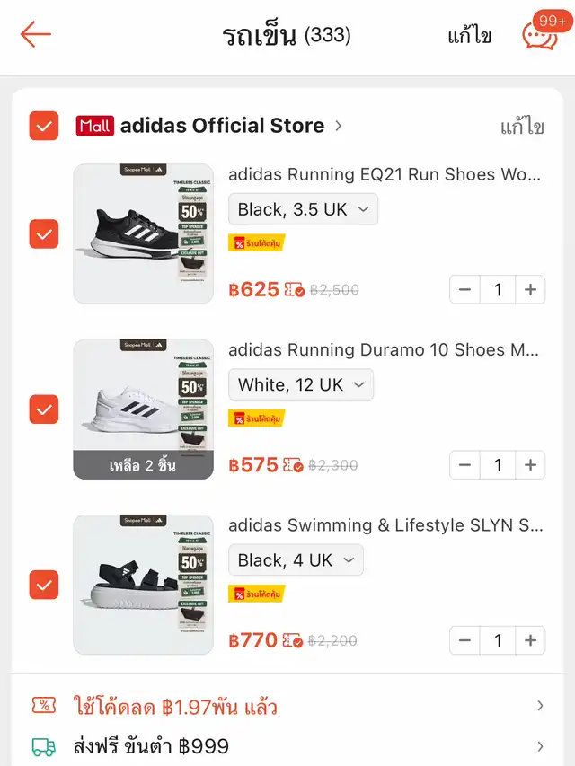The height and width of the screenshot is (766, 575).
Task: Uncheck the Duramo 10 Shoes item
Action: tap(44, 409)
